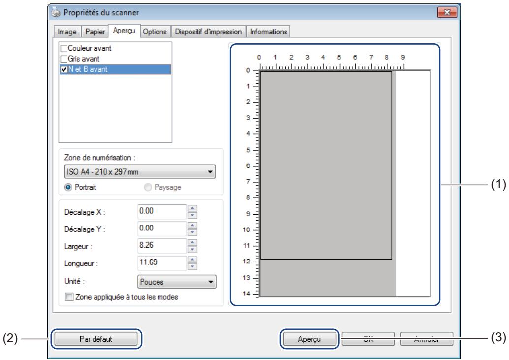Image resolution: width=509 pixels, height=360 pixels.
Task: Increase Longueur with up arrow
Action: (x=192, y=260)
